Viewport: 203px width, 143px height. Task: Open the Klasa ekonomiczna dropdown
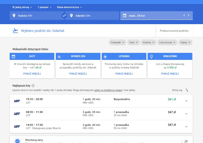(69, 7)
